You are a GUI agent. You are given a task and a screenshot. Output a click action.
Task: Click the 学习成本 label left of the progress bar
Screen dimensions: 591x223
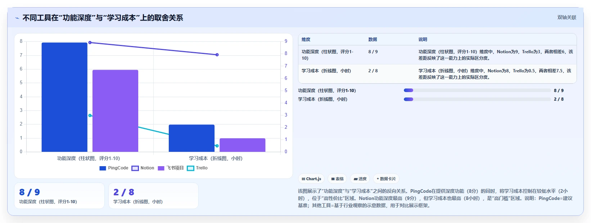pos(322,99)
